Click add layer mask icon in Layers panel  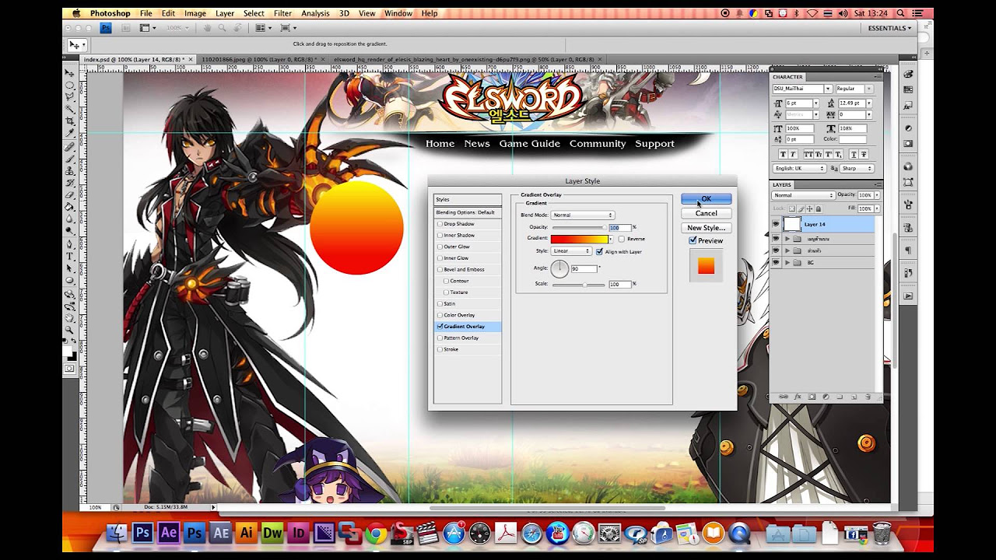[812, 397]
